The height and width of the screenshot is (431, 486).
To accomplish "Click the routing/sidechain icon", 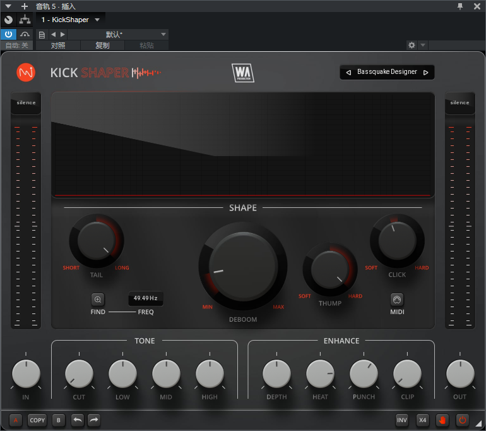I will point(25,20).
